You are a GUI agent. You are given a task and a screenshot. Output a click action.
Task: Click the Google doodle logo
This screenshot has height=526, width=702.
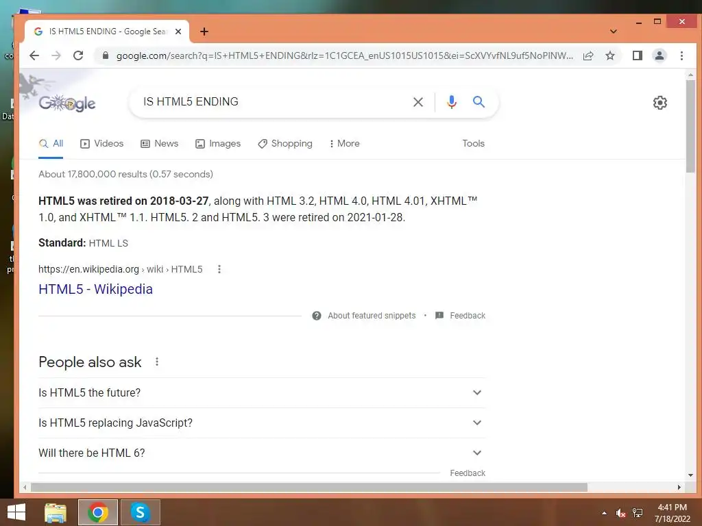click(67, 103)
